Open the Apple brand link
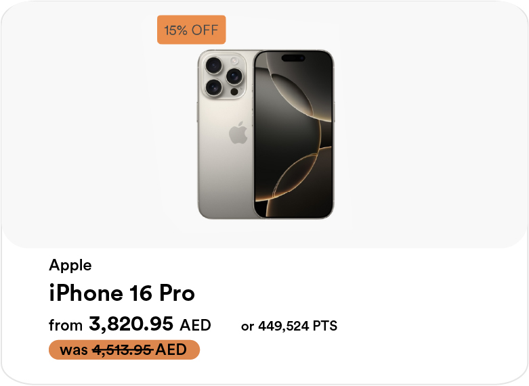This screenshot has height=386, width=529. (x=70, y=265)
